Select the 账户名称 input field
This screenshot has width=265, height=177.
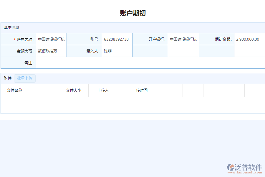point(52,39)
